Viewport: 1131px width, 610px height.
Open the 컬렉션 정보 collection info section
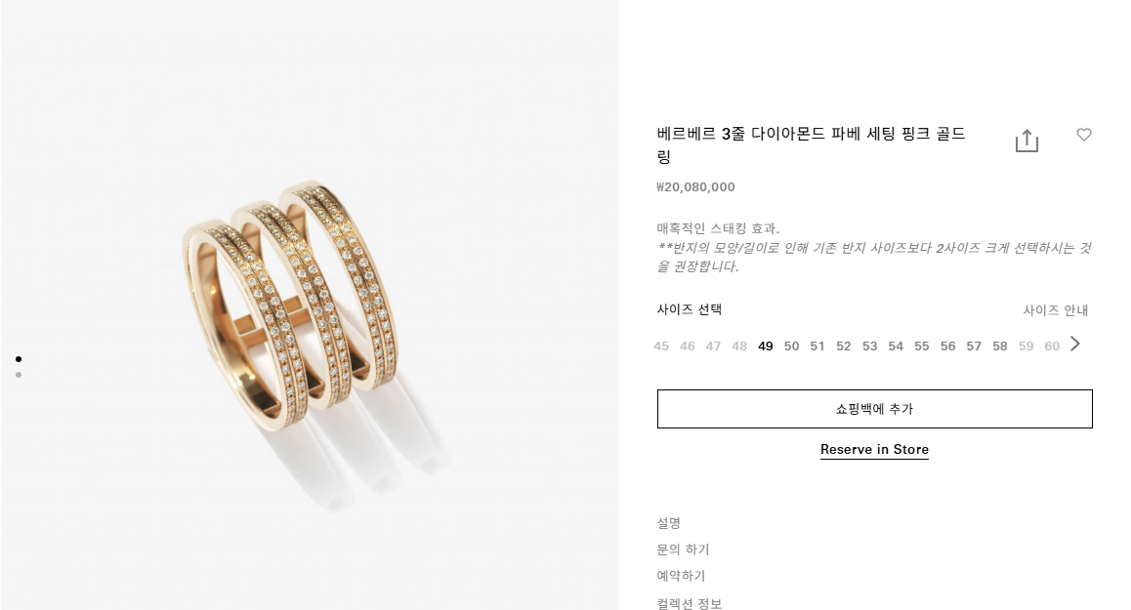(689, 603)
